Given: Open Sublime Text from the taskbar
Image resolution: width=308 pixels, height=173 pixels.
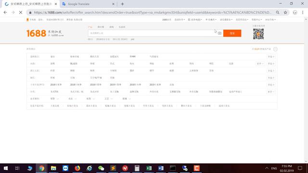Looking at the screenshot, I should click(113, 168).
